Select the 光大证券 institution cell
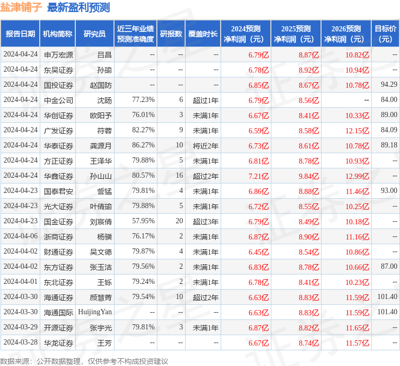This screenshot has width=400, height=366. (59, 207)
